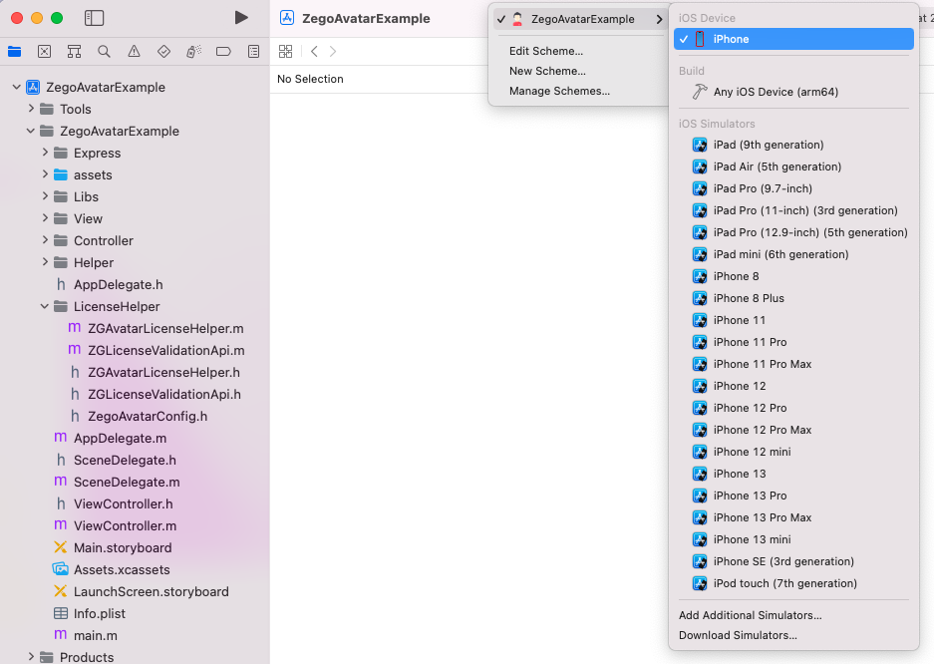Expand the Helper folder
Screen dimensions: 934x664
tap(45, 262)
